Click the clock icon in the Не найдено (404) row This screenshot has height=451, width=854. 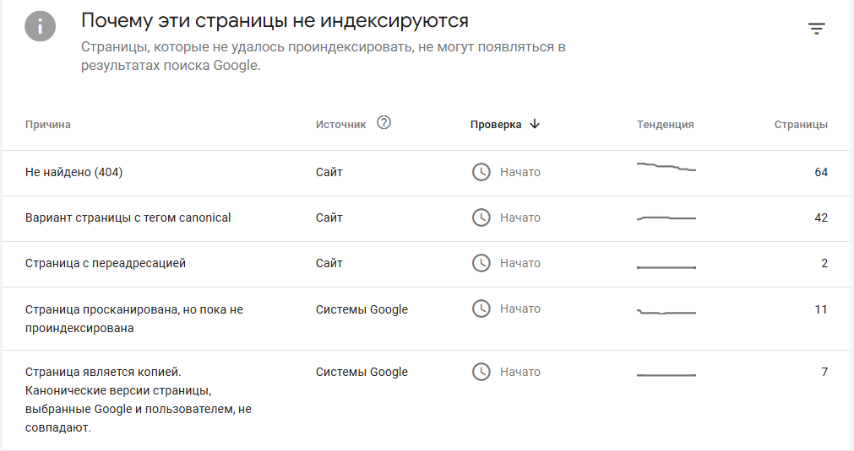point(481,172)
